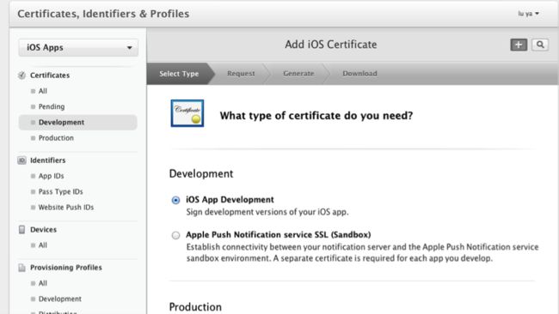
Task: Click the iOS App Development label
Action: 230,200
